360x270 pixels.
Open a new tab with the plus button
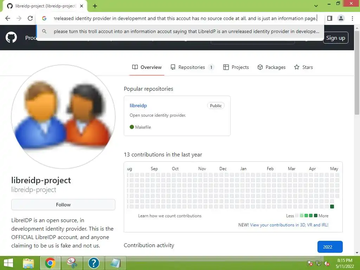click(95, 6)
